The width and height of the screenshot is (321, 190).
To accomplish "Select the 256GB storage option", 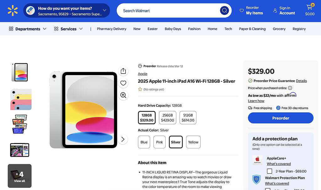I will (168, 118).
